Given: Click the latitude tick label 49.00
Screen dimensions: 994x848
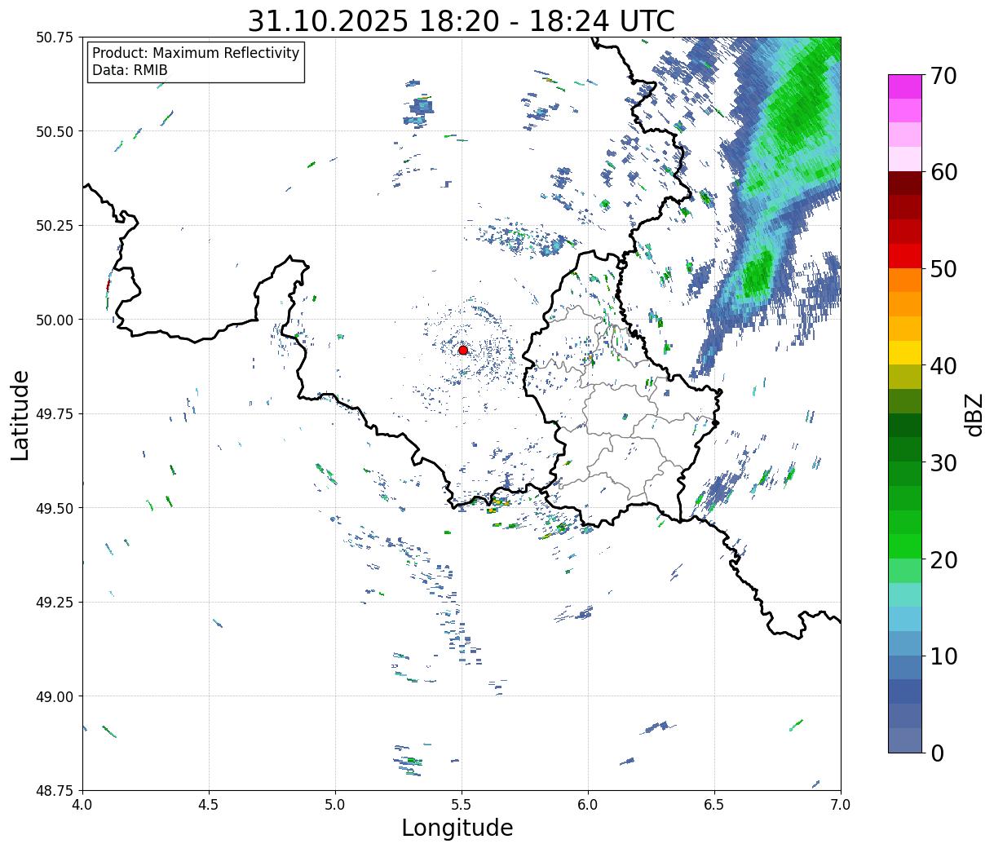Looking at the screenshot, I should pyautogui.click(x=54, y=696).
